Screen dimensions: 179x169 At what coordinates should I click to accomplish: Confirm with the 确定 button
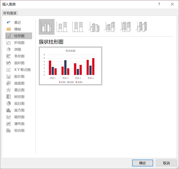(x=143, y=163)
